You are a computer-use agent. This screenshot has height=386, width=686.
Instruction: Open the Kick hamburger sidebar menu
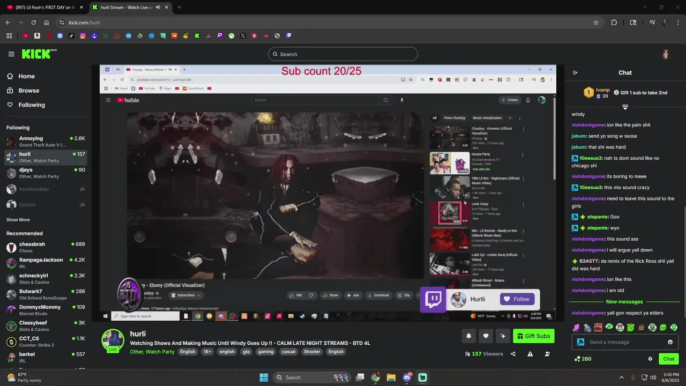[11, 54]
